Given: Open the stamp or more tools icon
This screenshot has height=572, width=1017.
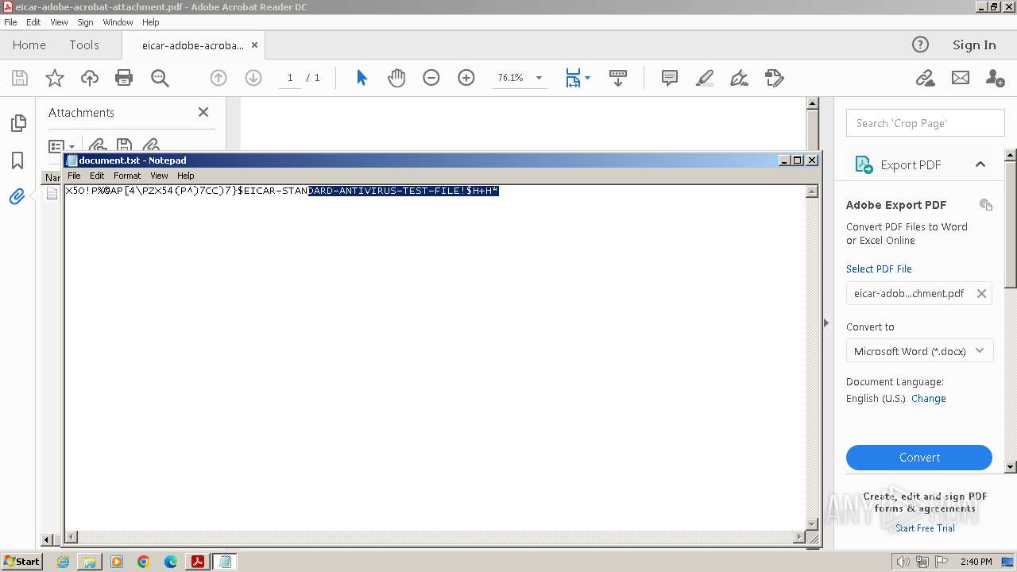Looking at the screenshot, I should (x=775, y=78).
